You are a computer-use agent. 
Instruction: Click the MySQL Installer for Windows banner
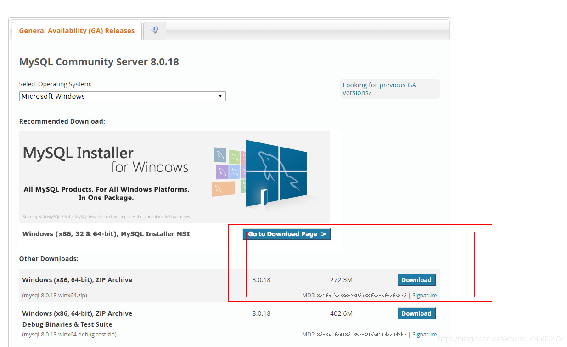point(174,177)
